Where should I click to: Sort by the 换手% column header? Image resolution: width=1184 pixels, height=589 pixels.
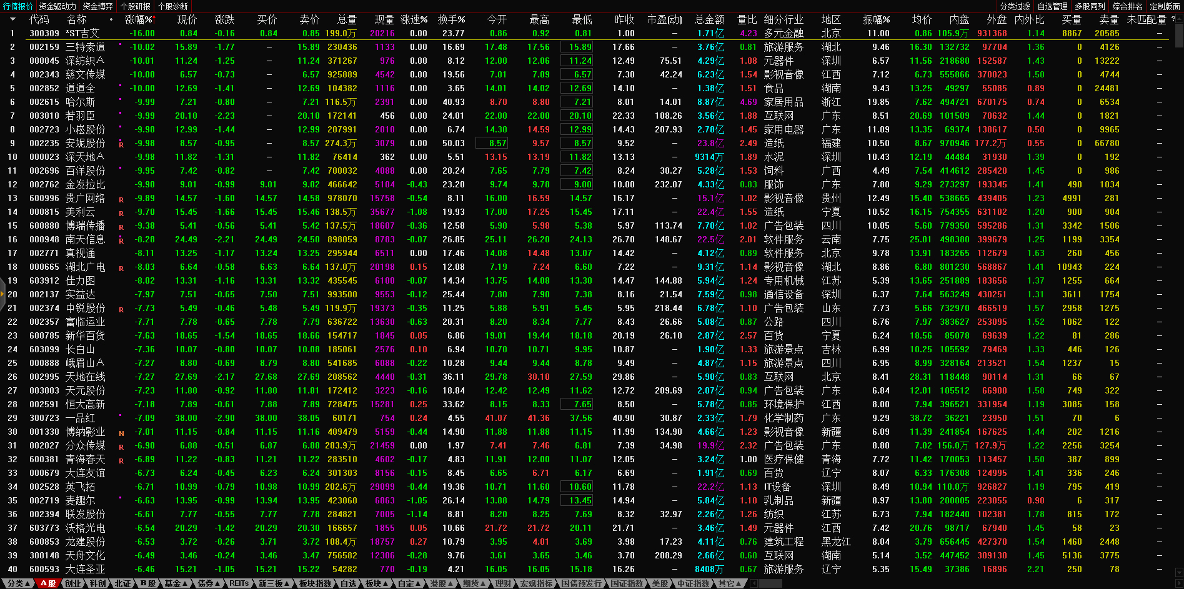tap(451, 19)
